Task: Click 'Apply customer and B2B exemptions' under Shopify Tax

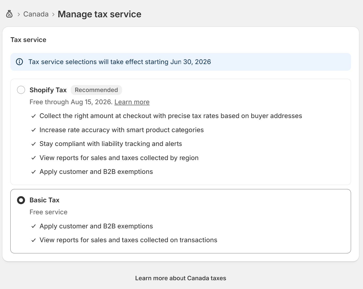Action: pyautogui.click(x=96, y=172)
